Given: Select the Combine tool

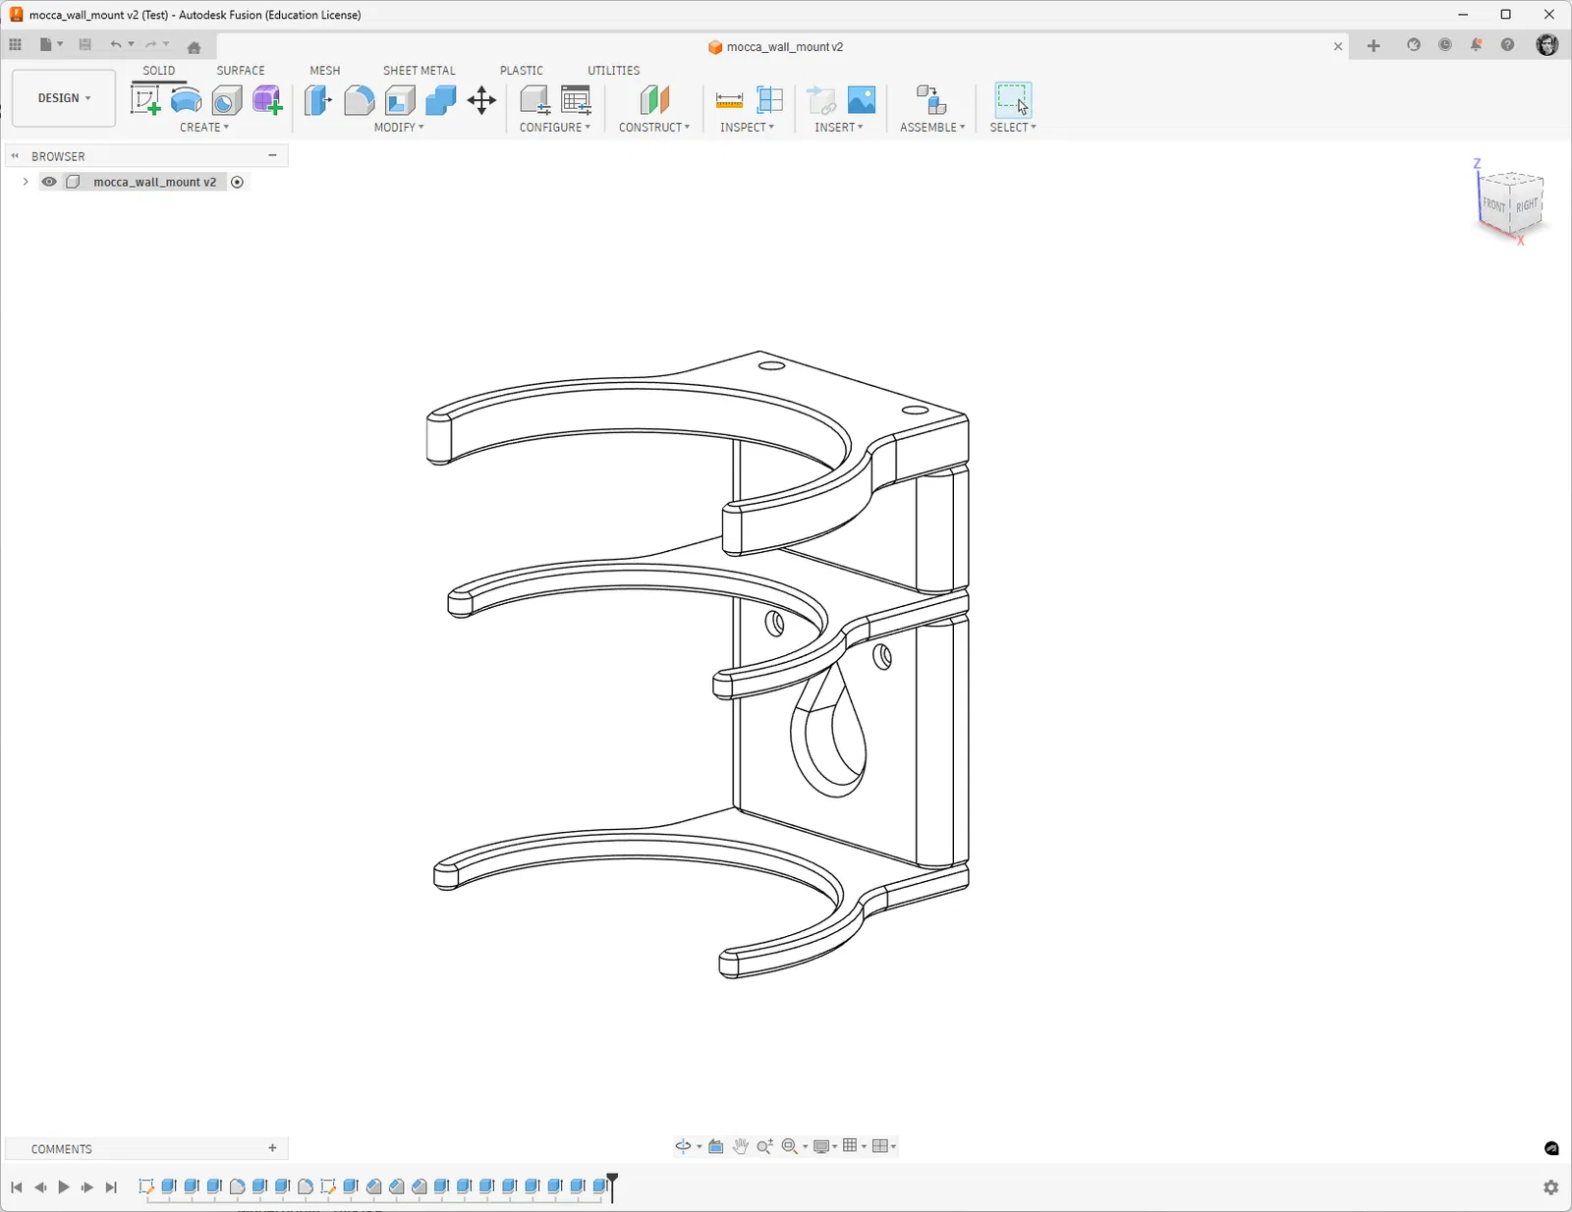Looking at the screenshot, I should click(441, 100).
